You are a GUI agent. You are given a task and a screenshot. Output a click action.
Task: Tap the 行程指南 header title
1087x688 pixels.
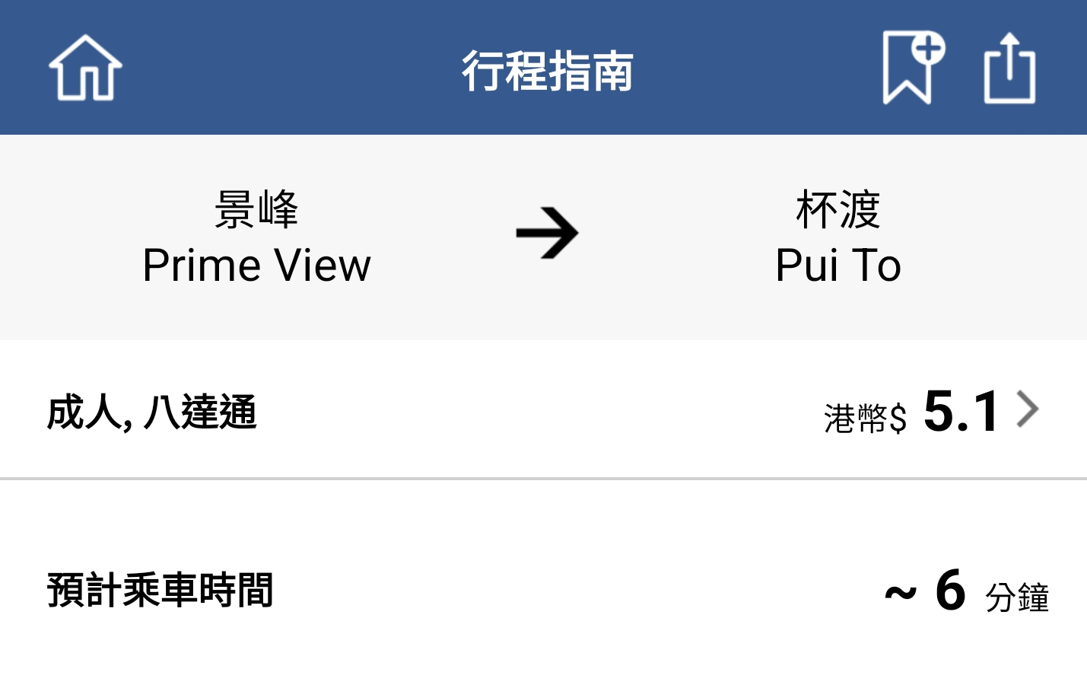(547, 71)
